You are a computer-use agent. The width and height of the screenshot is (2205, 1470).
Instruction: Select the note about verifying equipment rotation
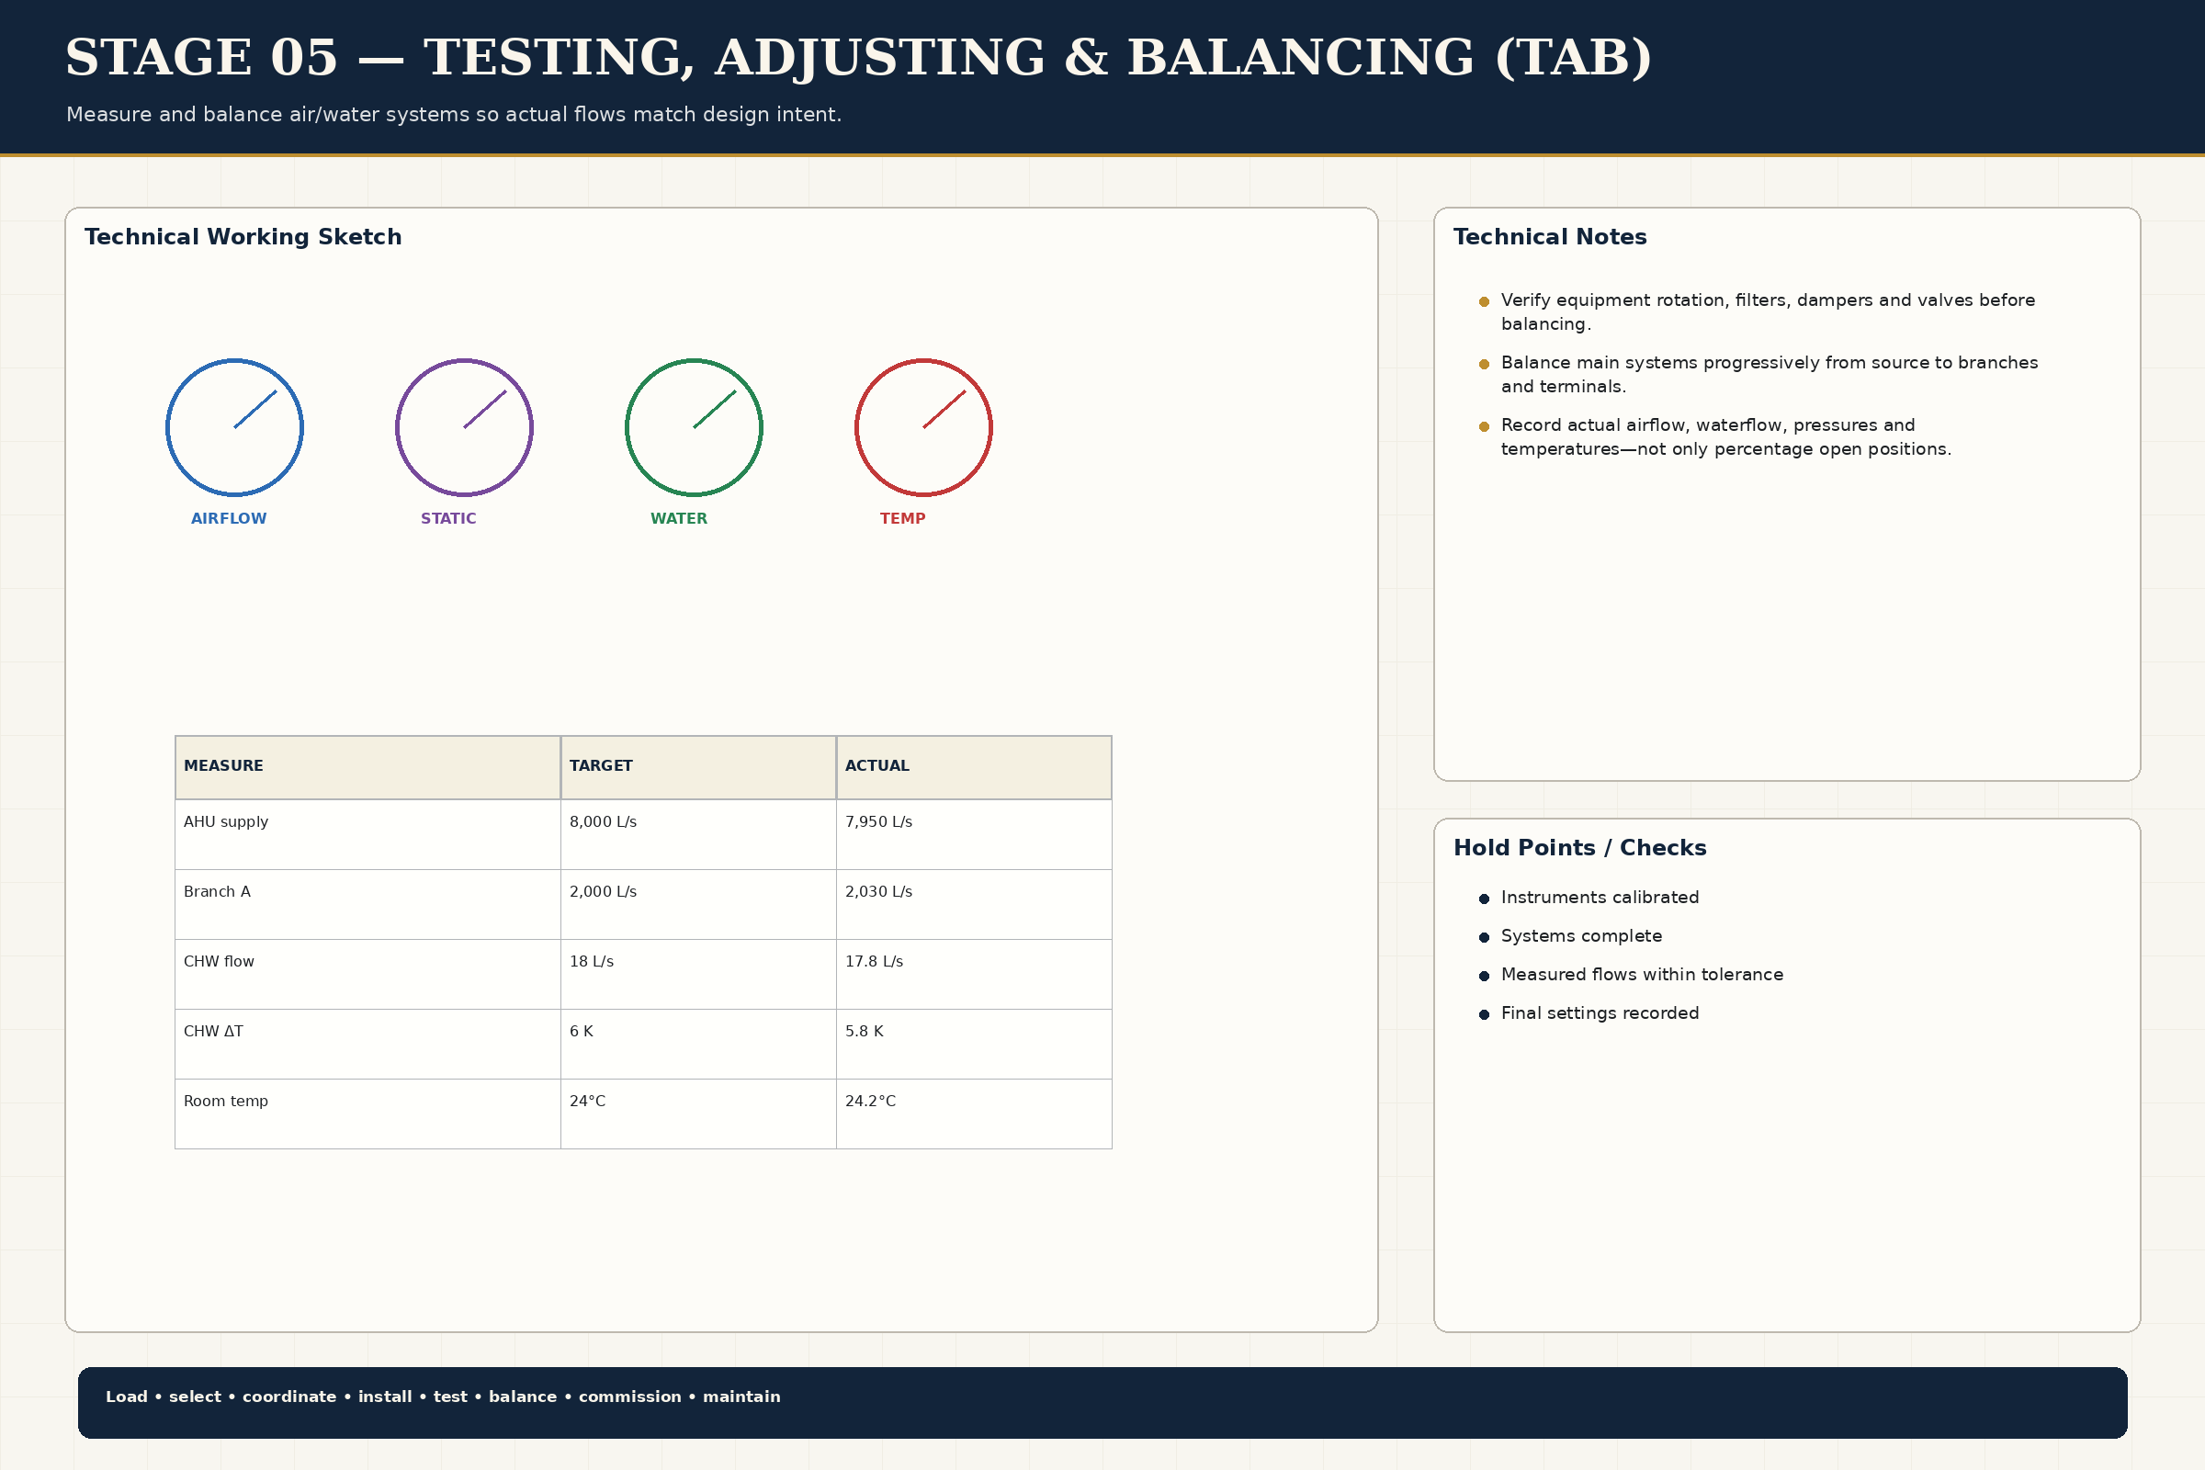[x=1768, y=312]
